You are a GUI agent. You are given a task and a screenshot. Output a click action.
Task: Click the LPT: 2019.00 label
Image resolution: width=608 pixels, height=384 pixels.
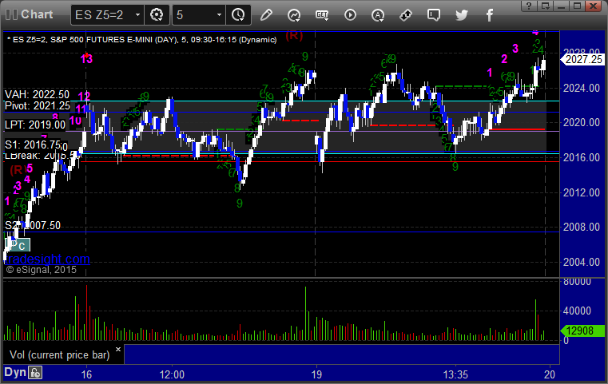point(35,125)
